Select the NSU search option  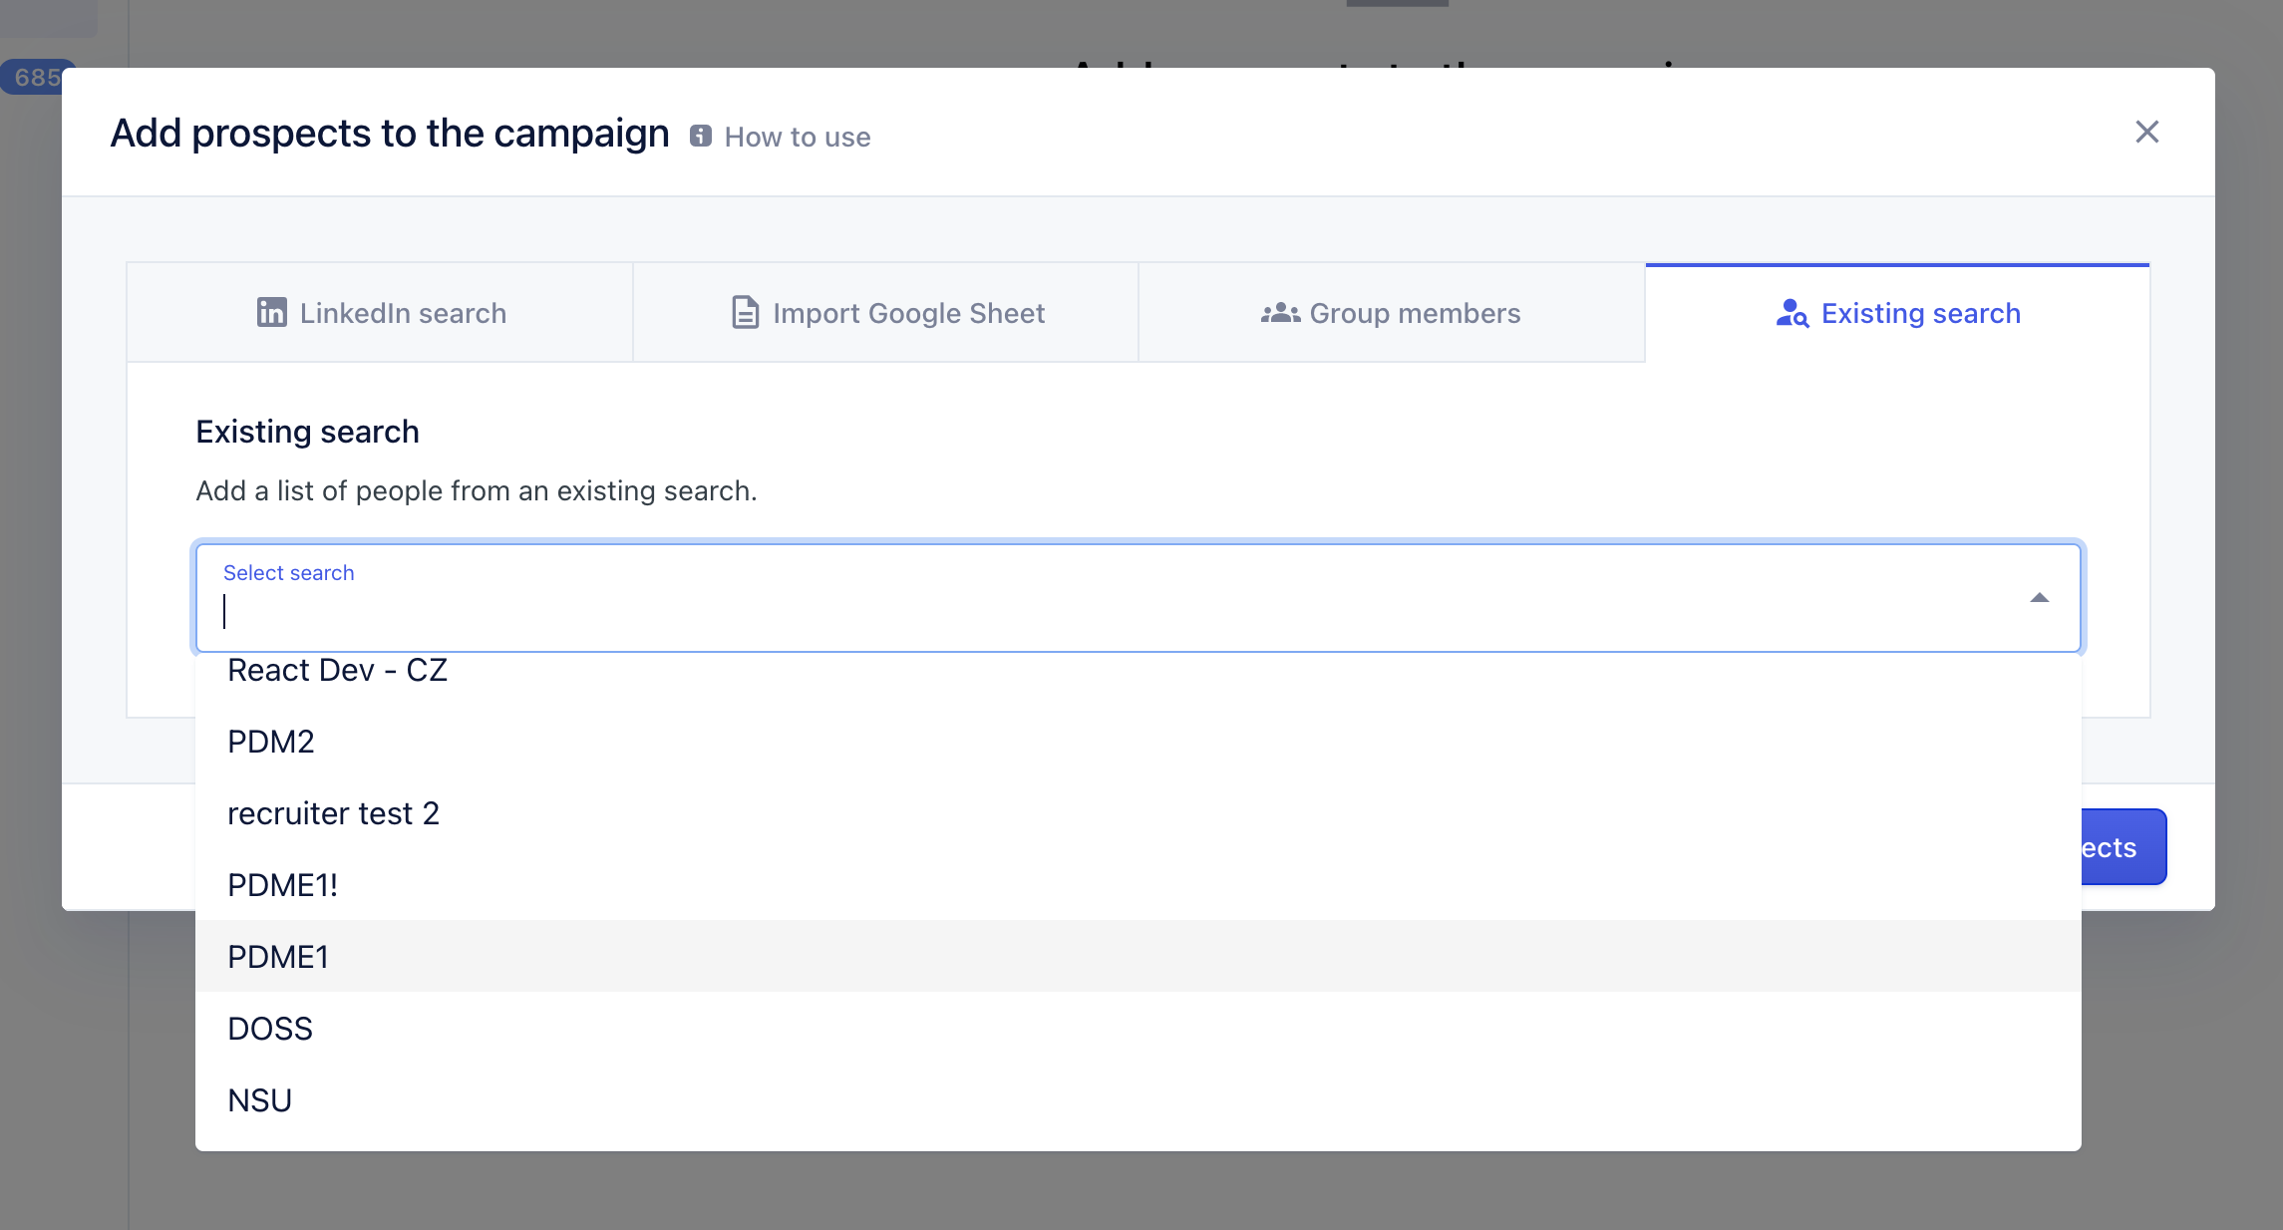[x=1139, y=1100]
